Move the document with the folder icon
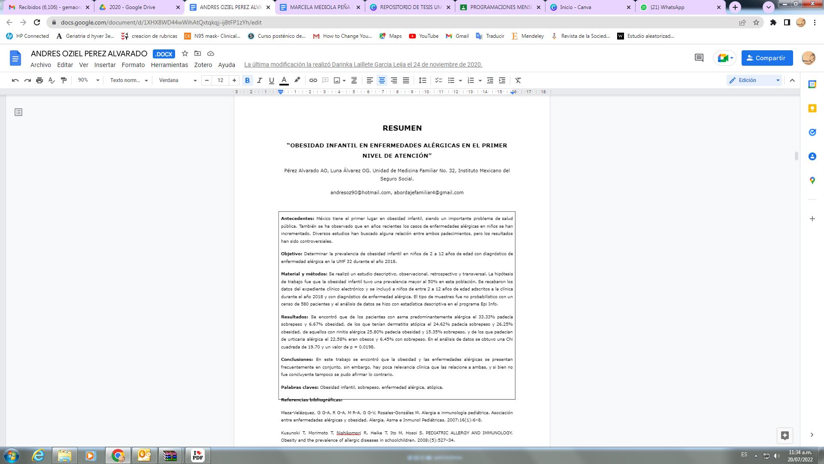Viewport: 824px width, 464px height. pos(197,53)
